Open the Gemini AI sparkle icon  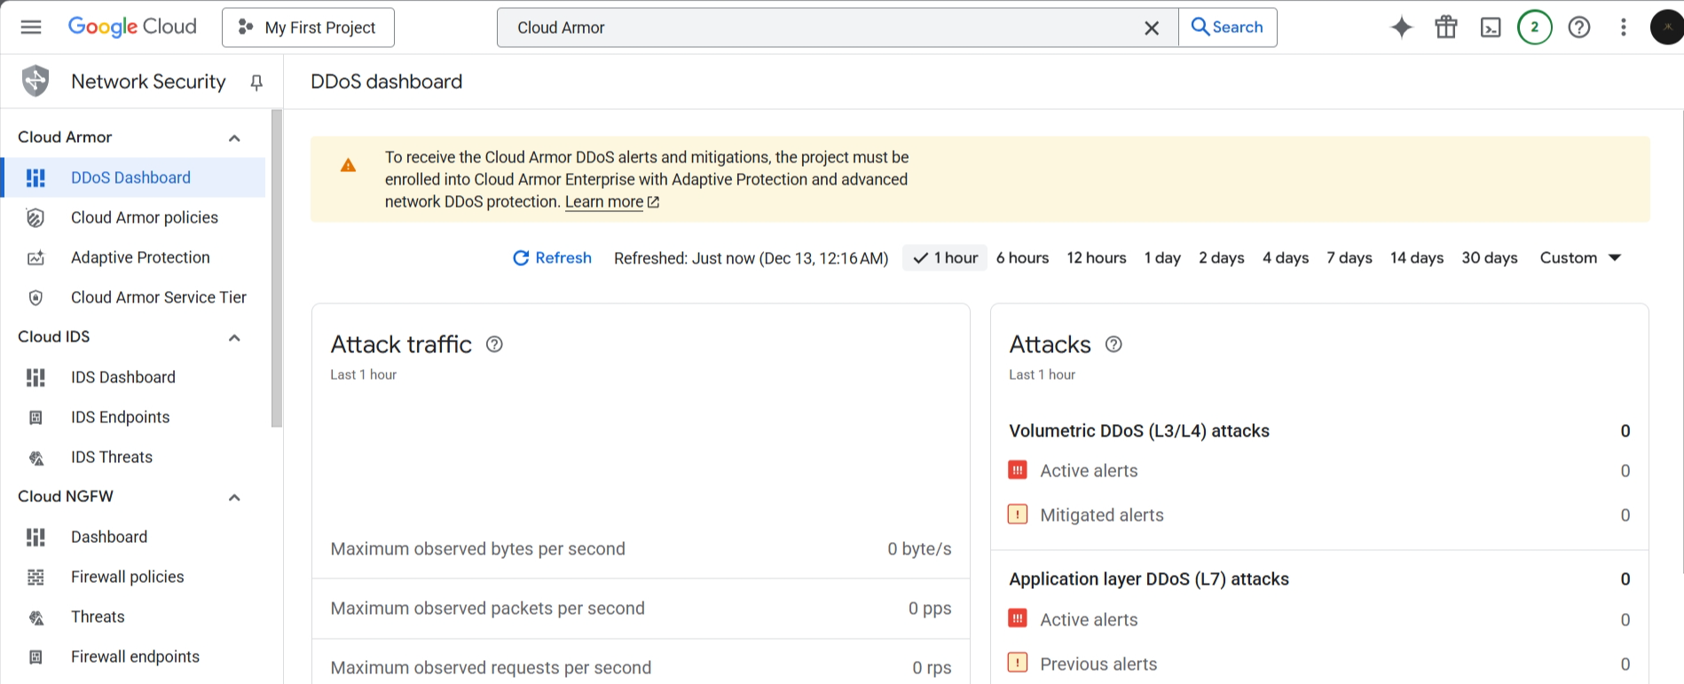pos(1402,28)
